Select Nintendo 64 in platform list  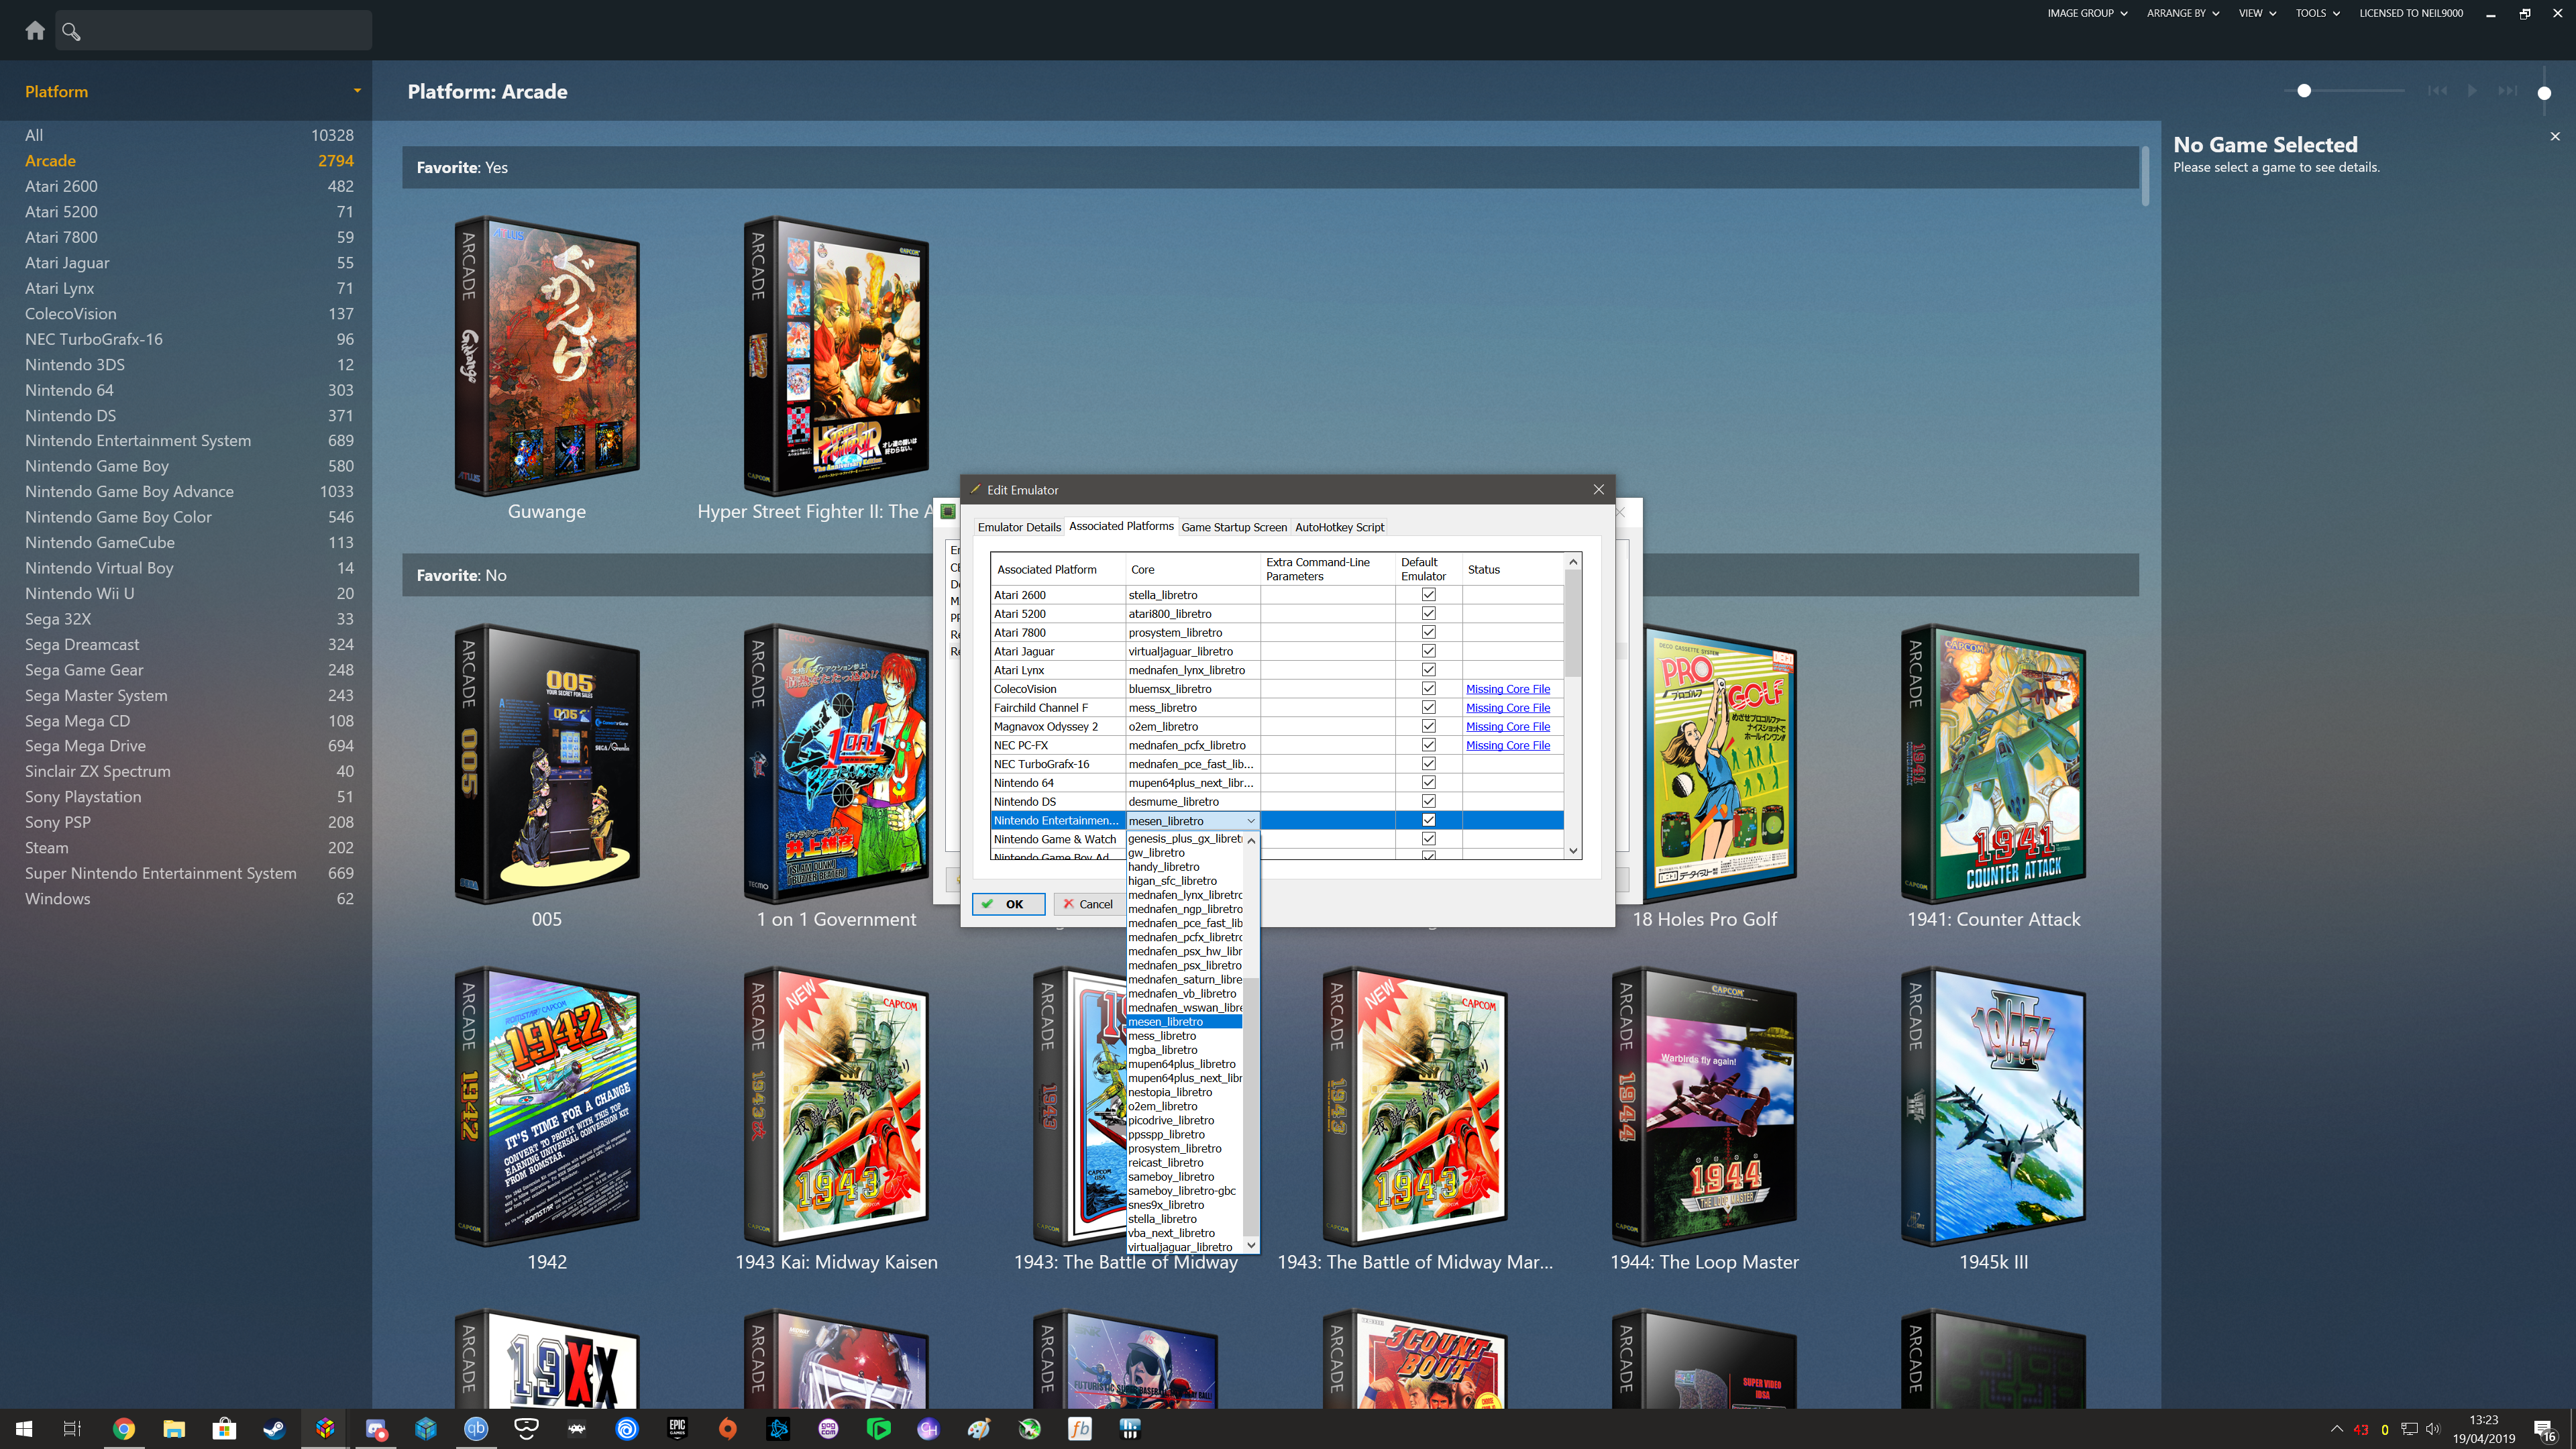(x=189, y=390)
